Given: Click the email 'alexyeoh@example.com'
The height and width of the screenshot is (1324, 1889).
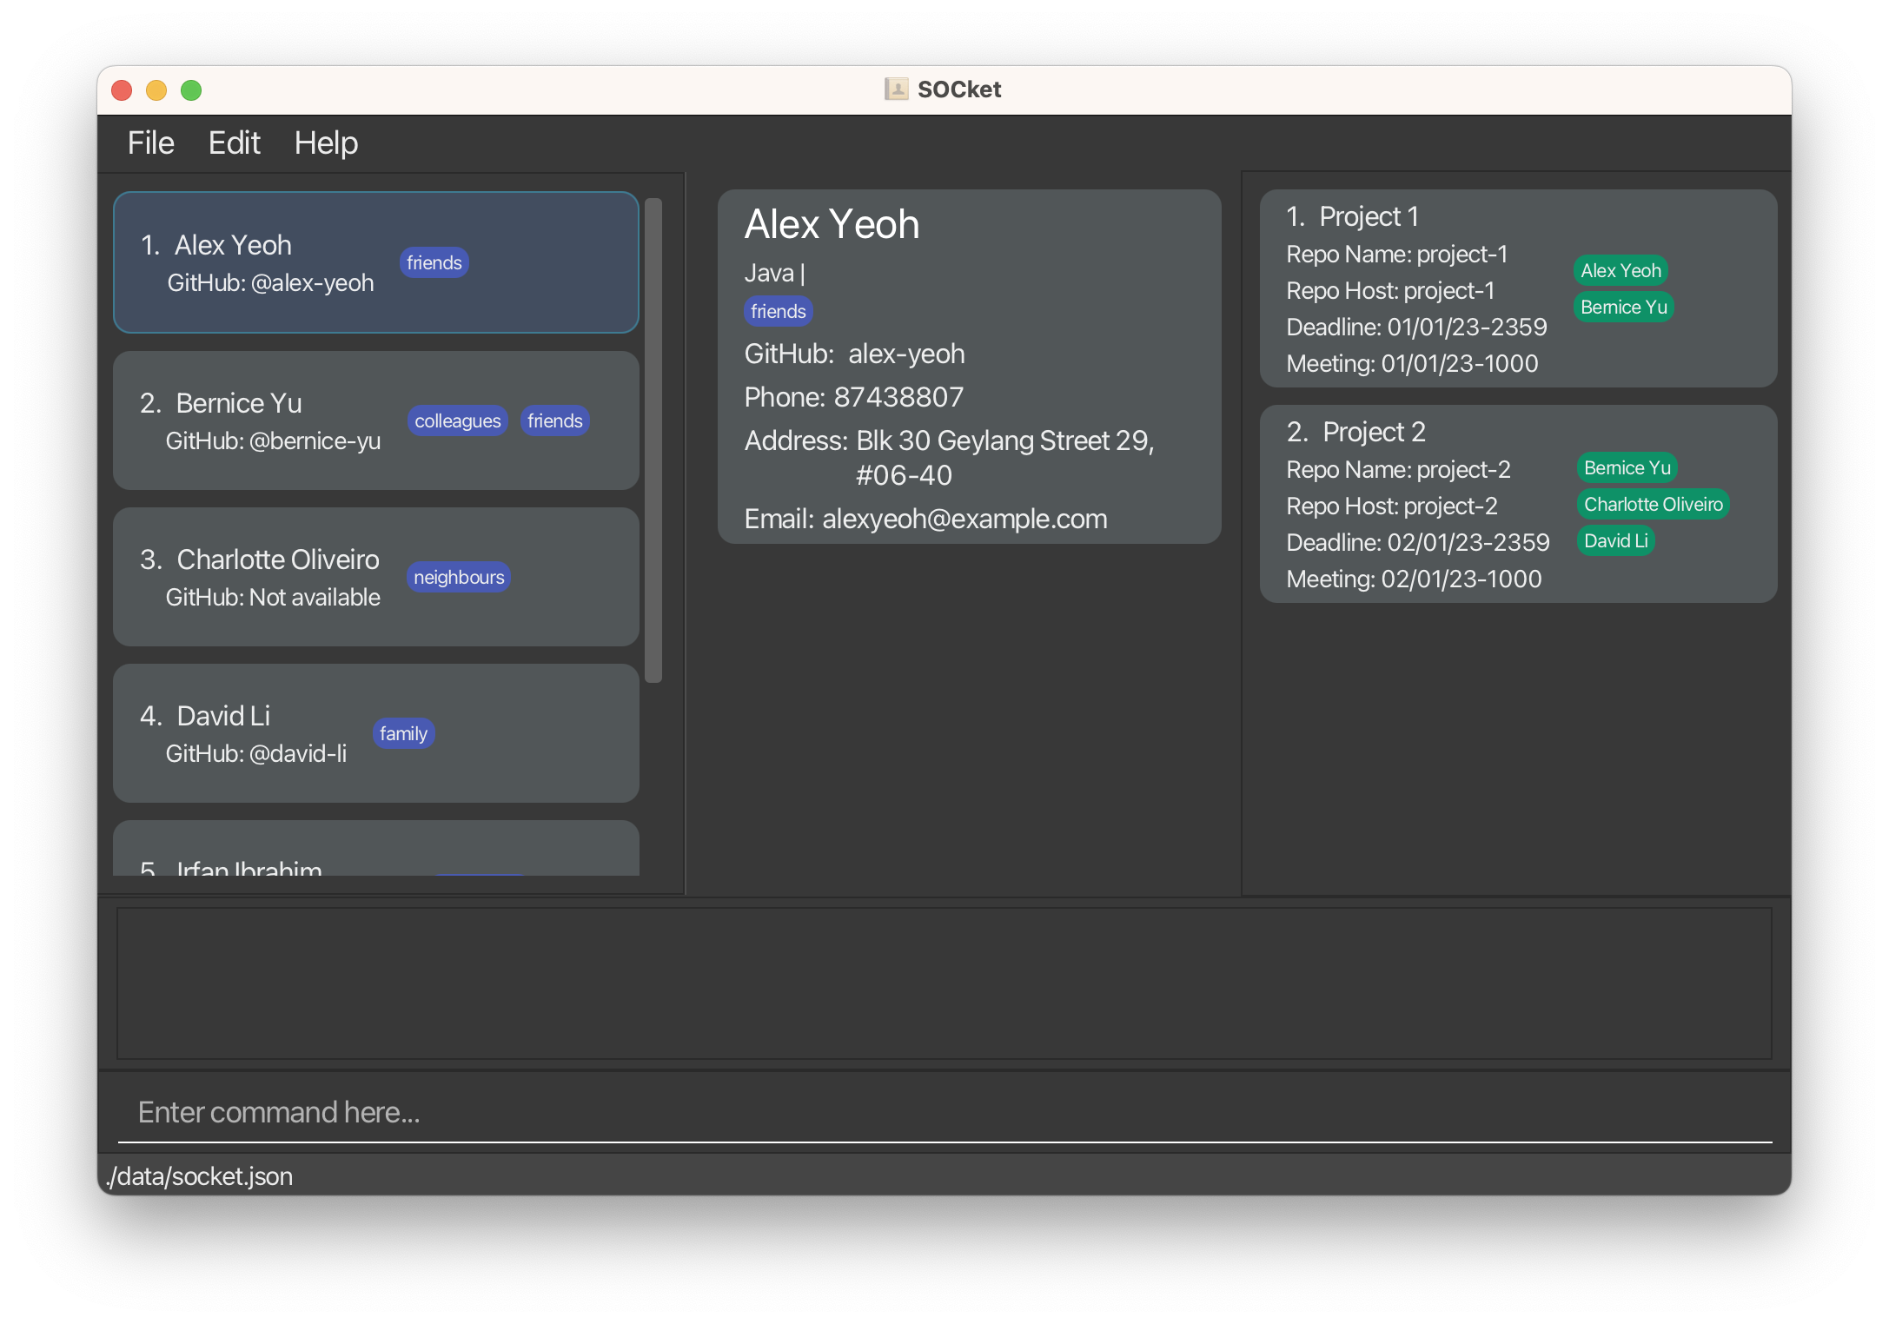Looking at the screenshot, I should tap(964, 519).
